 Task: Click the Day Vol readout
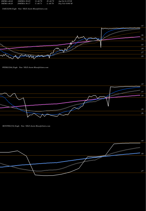pos(65,4)
